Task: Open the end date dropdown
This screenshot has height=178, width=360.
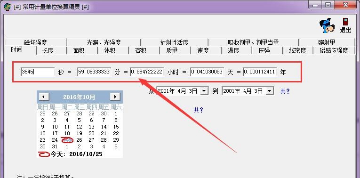Action: [270, 91]
